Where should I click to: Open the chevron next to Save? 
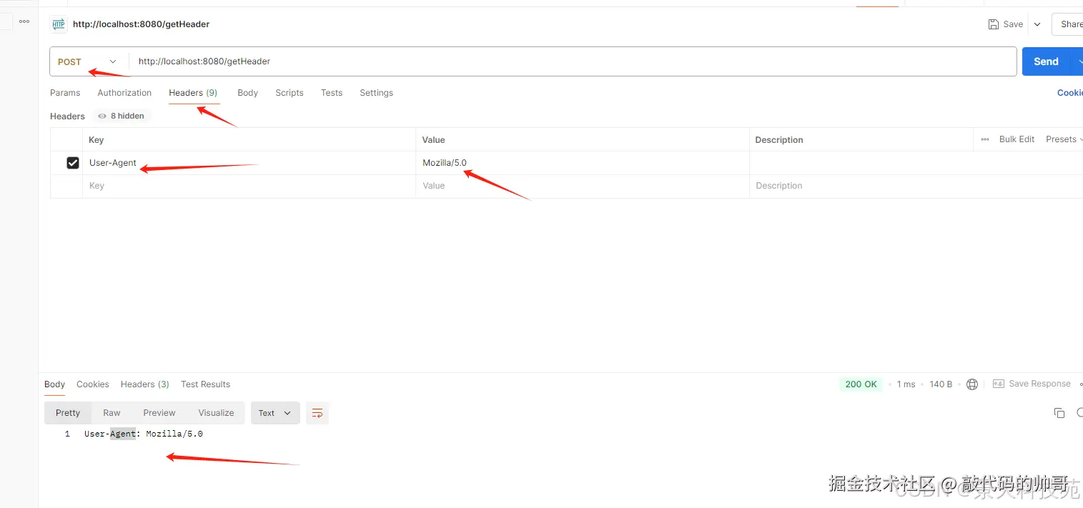pos(1037,24)
